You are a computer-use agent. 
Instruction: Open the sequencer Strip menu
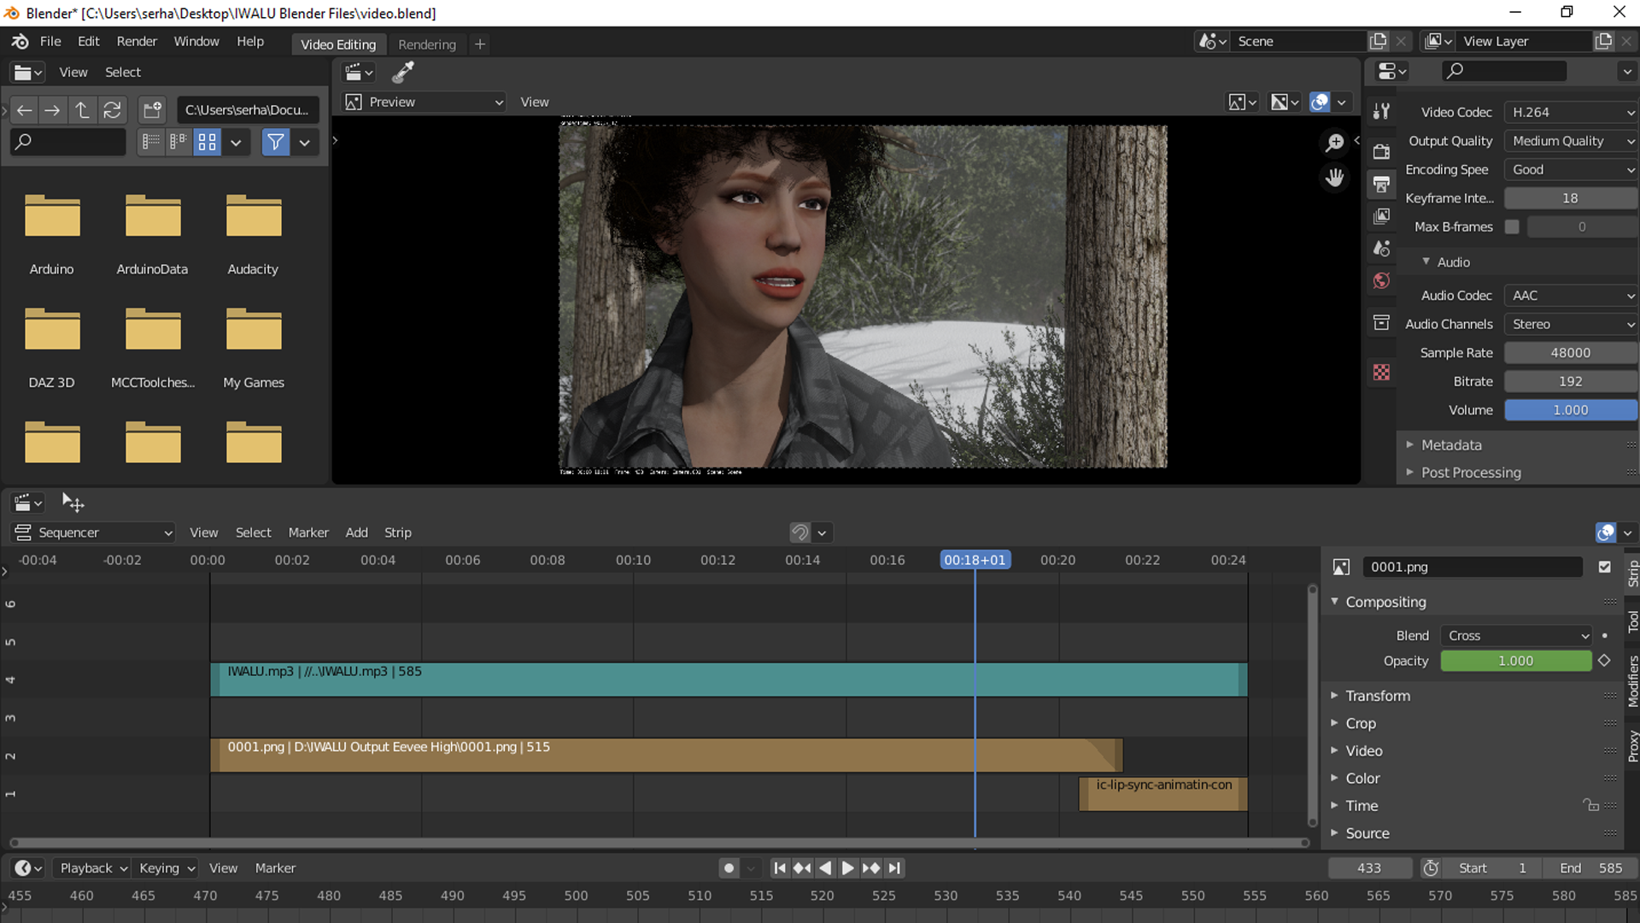[x=397, y=532]
